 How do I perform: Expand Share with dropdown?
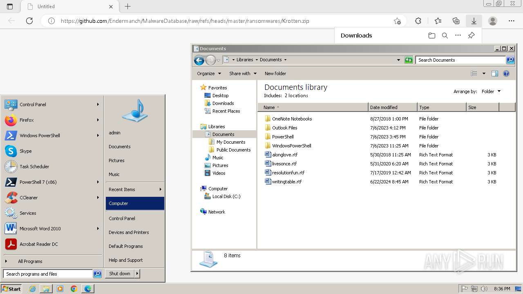click(243, 73)
